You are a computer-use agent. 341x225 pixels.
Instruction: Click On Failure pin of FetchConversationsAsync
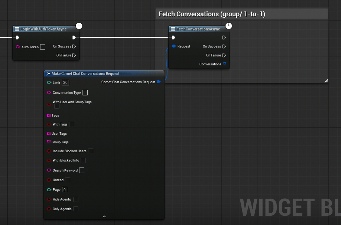[224, 55]
